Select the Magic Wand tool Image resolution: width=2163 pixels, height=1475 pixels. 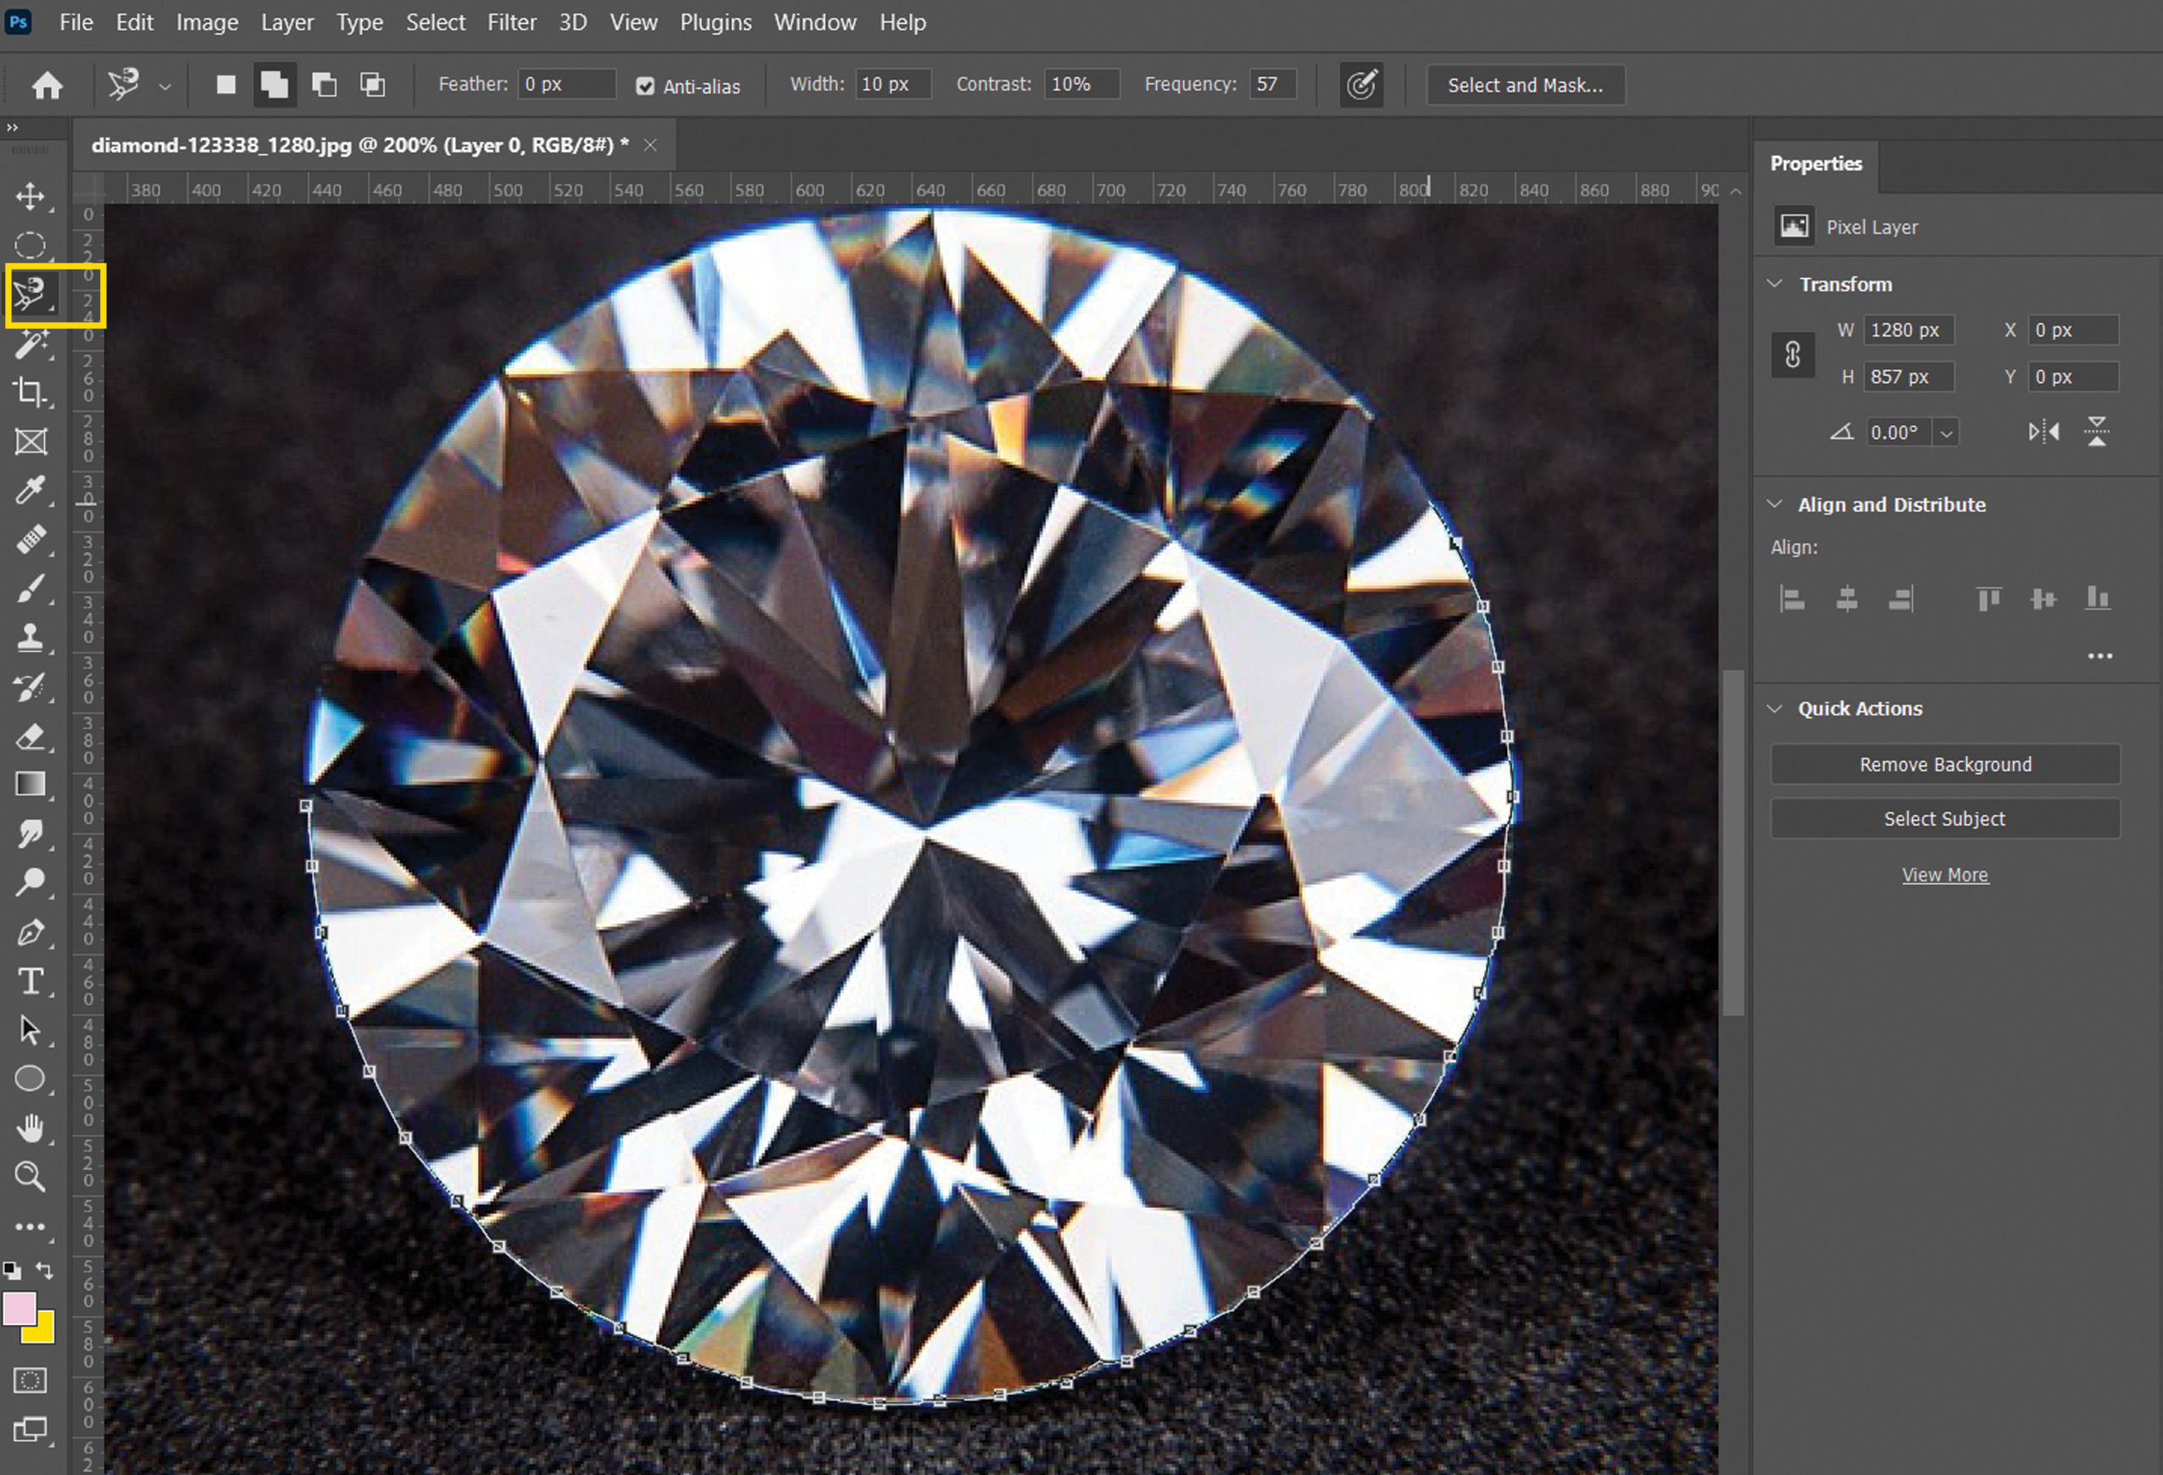click(x=30, y=344)
